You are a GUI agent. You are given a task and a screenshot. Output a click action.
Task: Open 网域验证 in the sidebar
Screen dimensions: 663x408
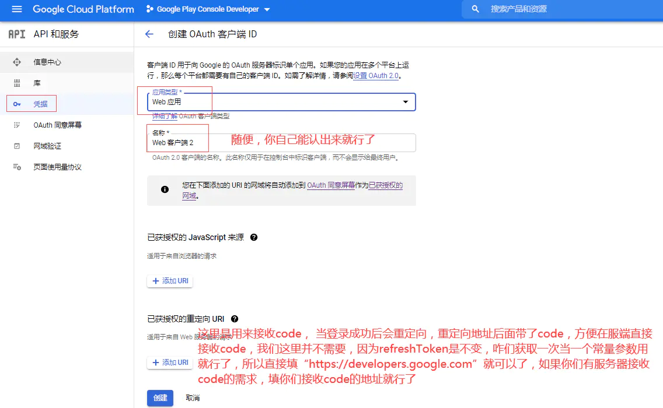(x=67, y=146)
